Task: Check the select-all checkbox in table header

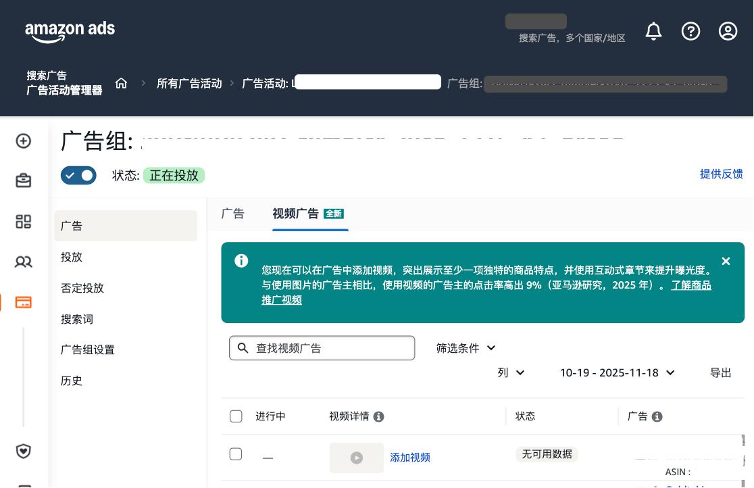Action: (236, 416)
